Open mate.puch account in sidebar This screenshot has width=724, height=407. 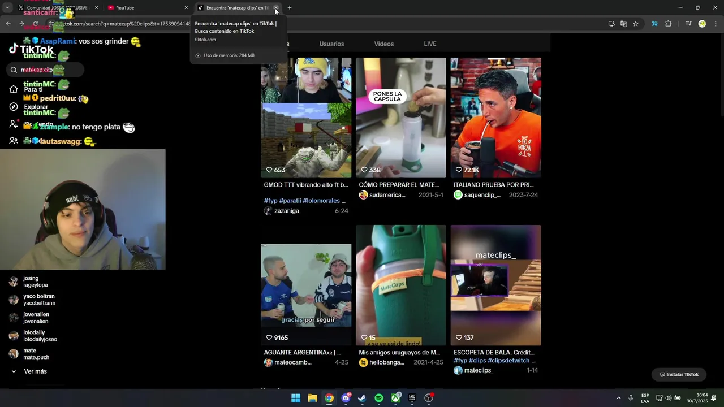coord(34,354)
